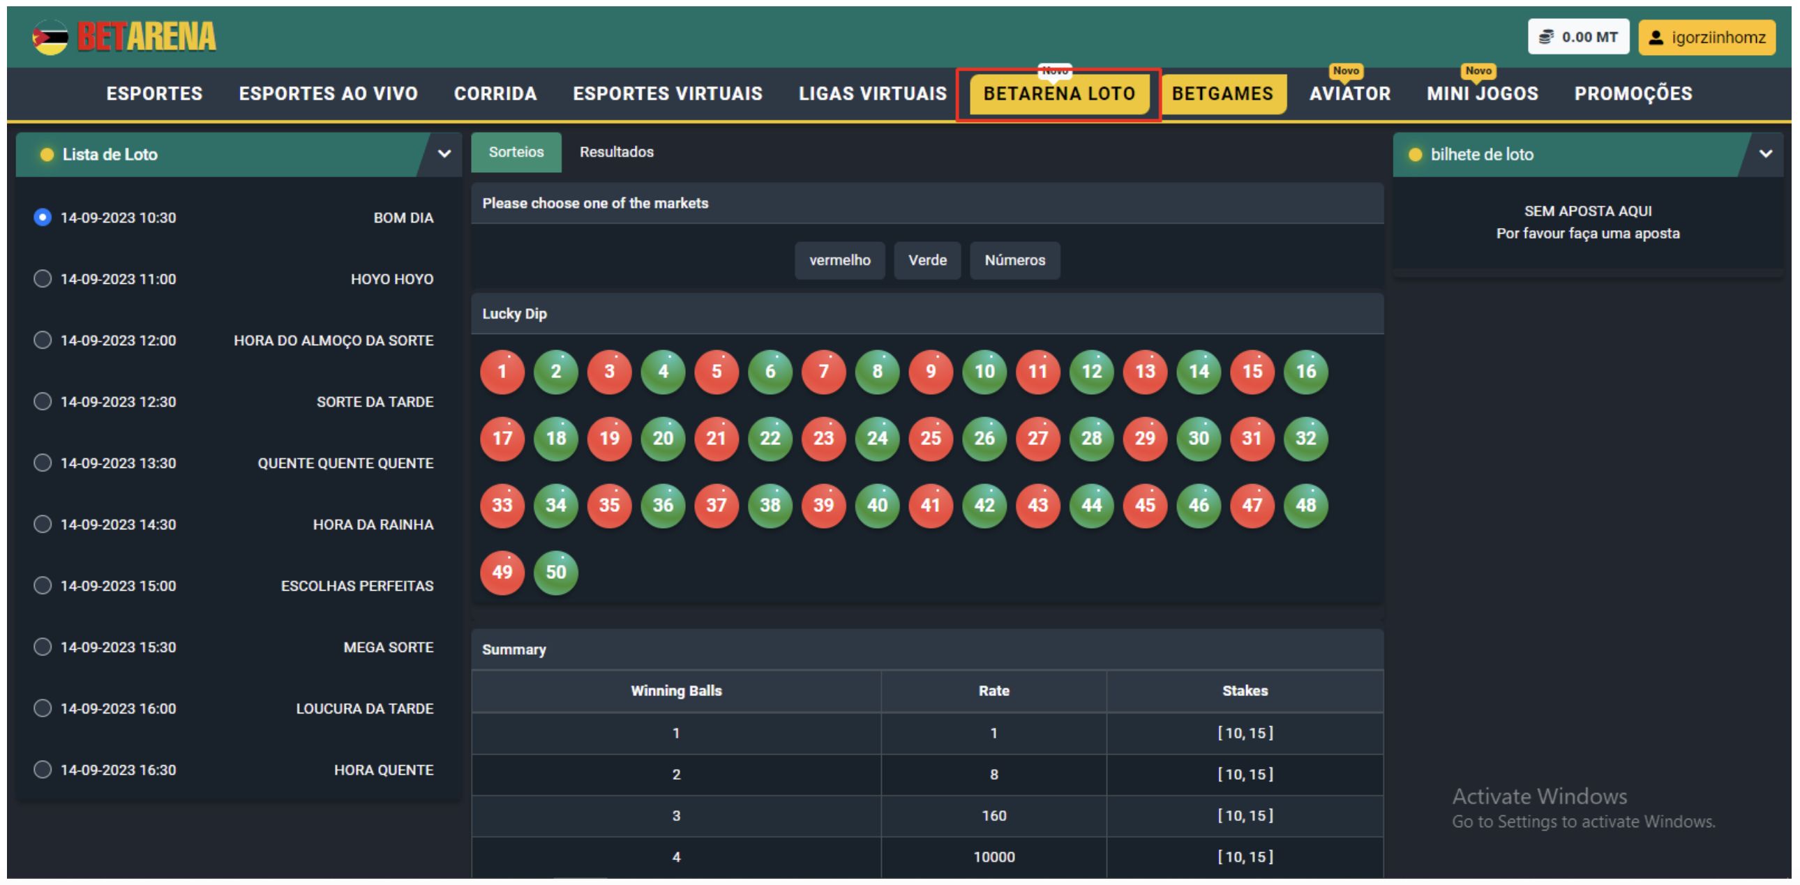Go to LIGAS VIRTUAIS
The image size is (1800, 885).
coord(873,93)
